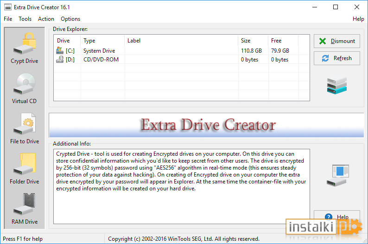Sort by the Drive column header
Image resolution: width=368 pixels, height=244 pixels.
67,41
